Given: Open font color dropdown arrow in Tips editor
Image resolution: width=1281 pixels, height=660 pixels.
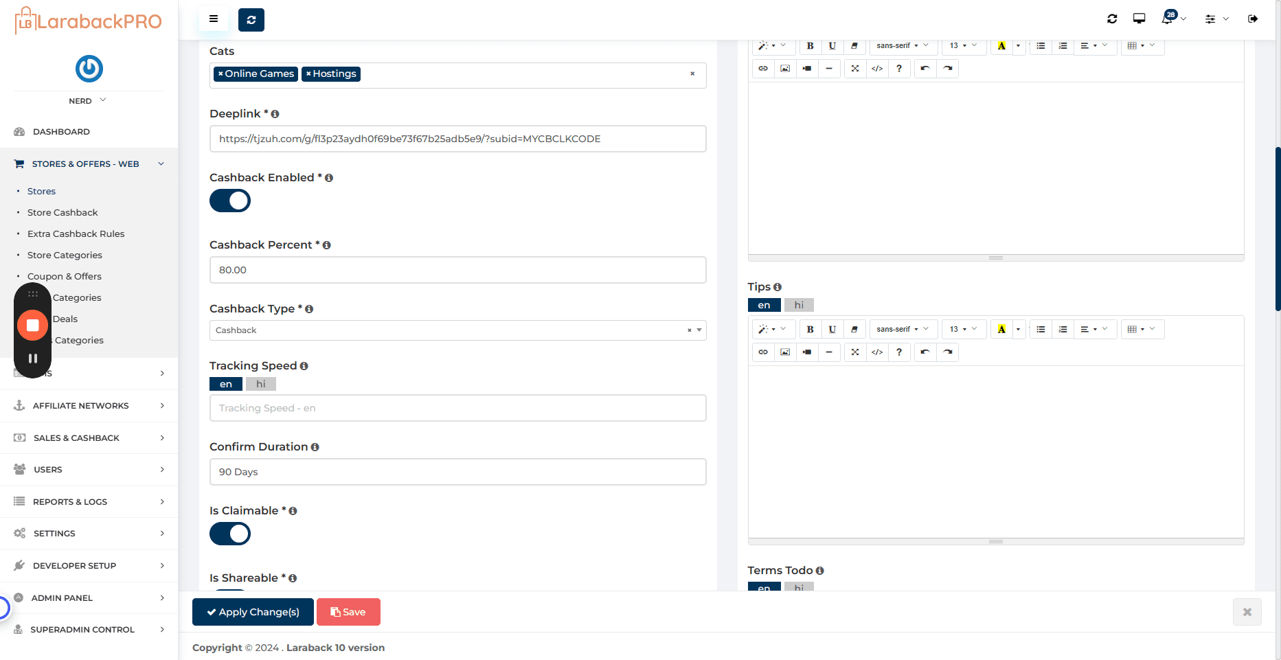Looking at the screenshot, I should 1018,330.
